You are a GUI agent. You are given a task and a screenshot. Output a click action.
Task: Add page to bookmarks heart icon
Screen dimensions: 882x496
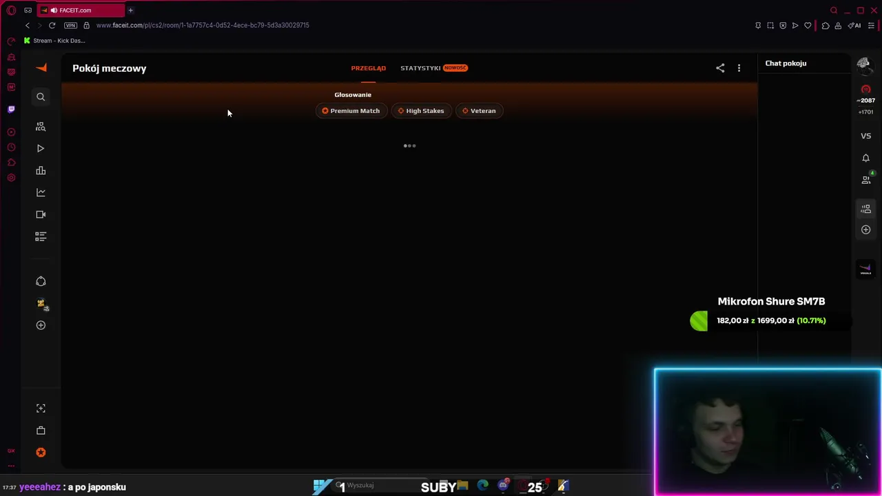pyautogui.click(x=808, y=25)
